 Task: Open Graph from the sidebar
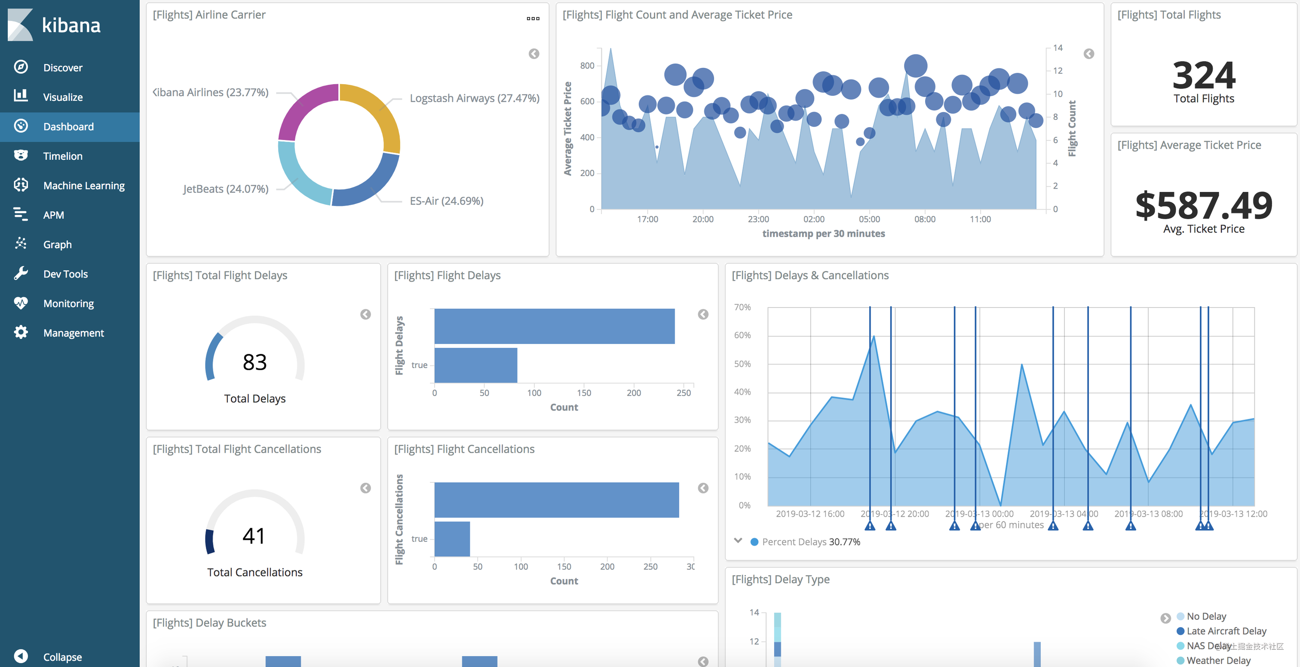tap(58, 244)
